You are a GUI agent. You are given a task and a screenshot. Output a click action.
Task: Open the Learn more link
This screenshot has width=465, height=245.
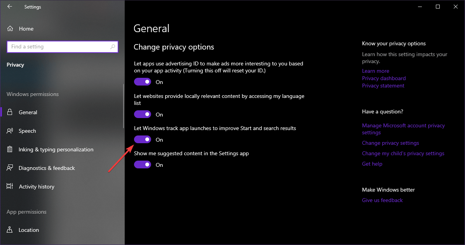tap(375, 71)
